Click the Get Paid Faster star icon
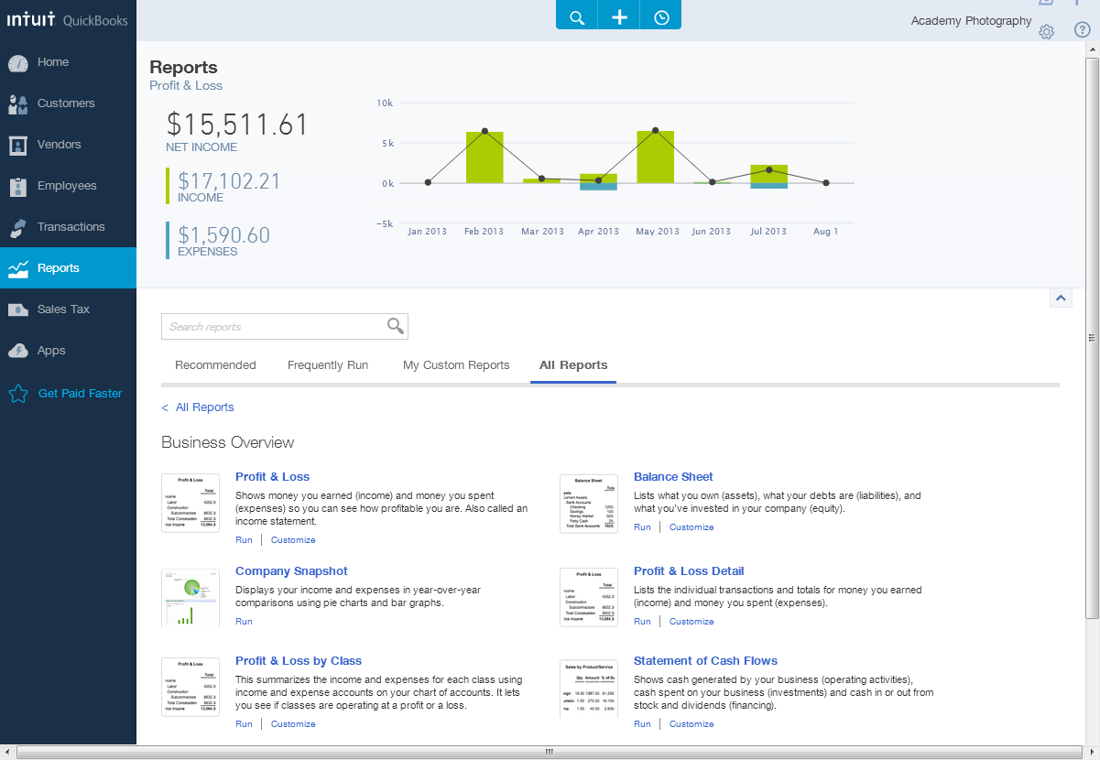 [x=19, y=393]
